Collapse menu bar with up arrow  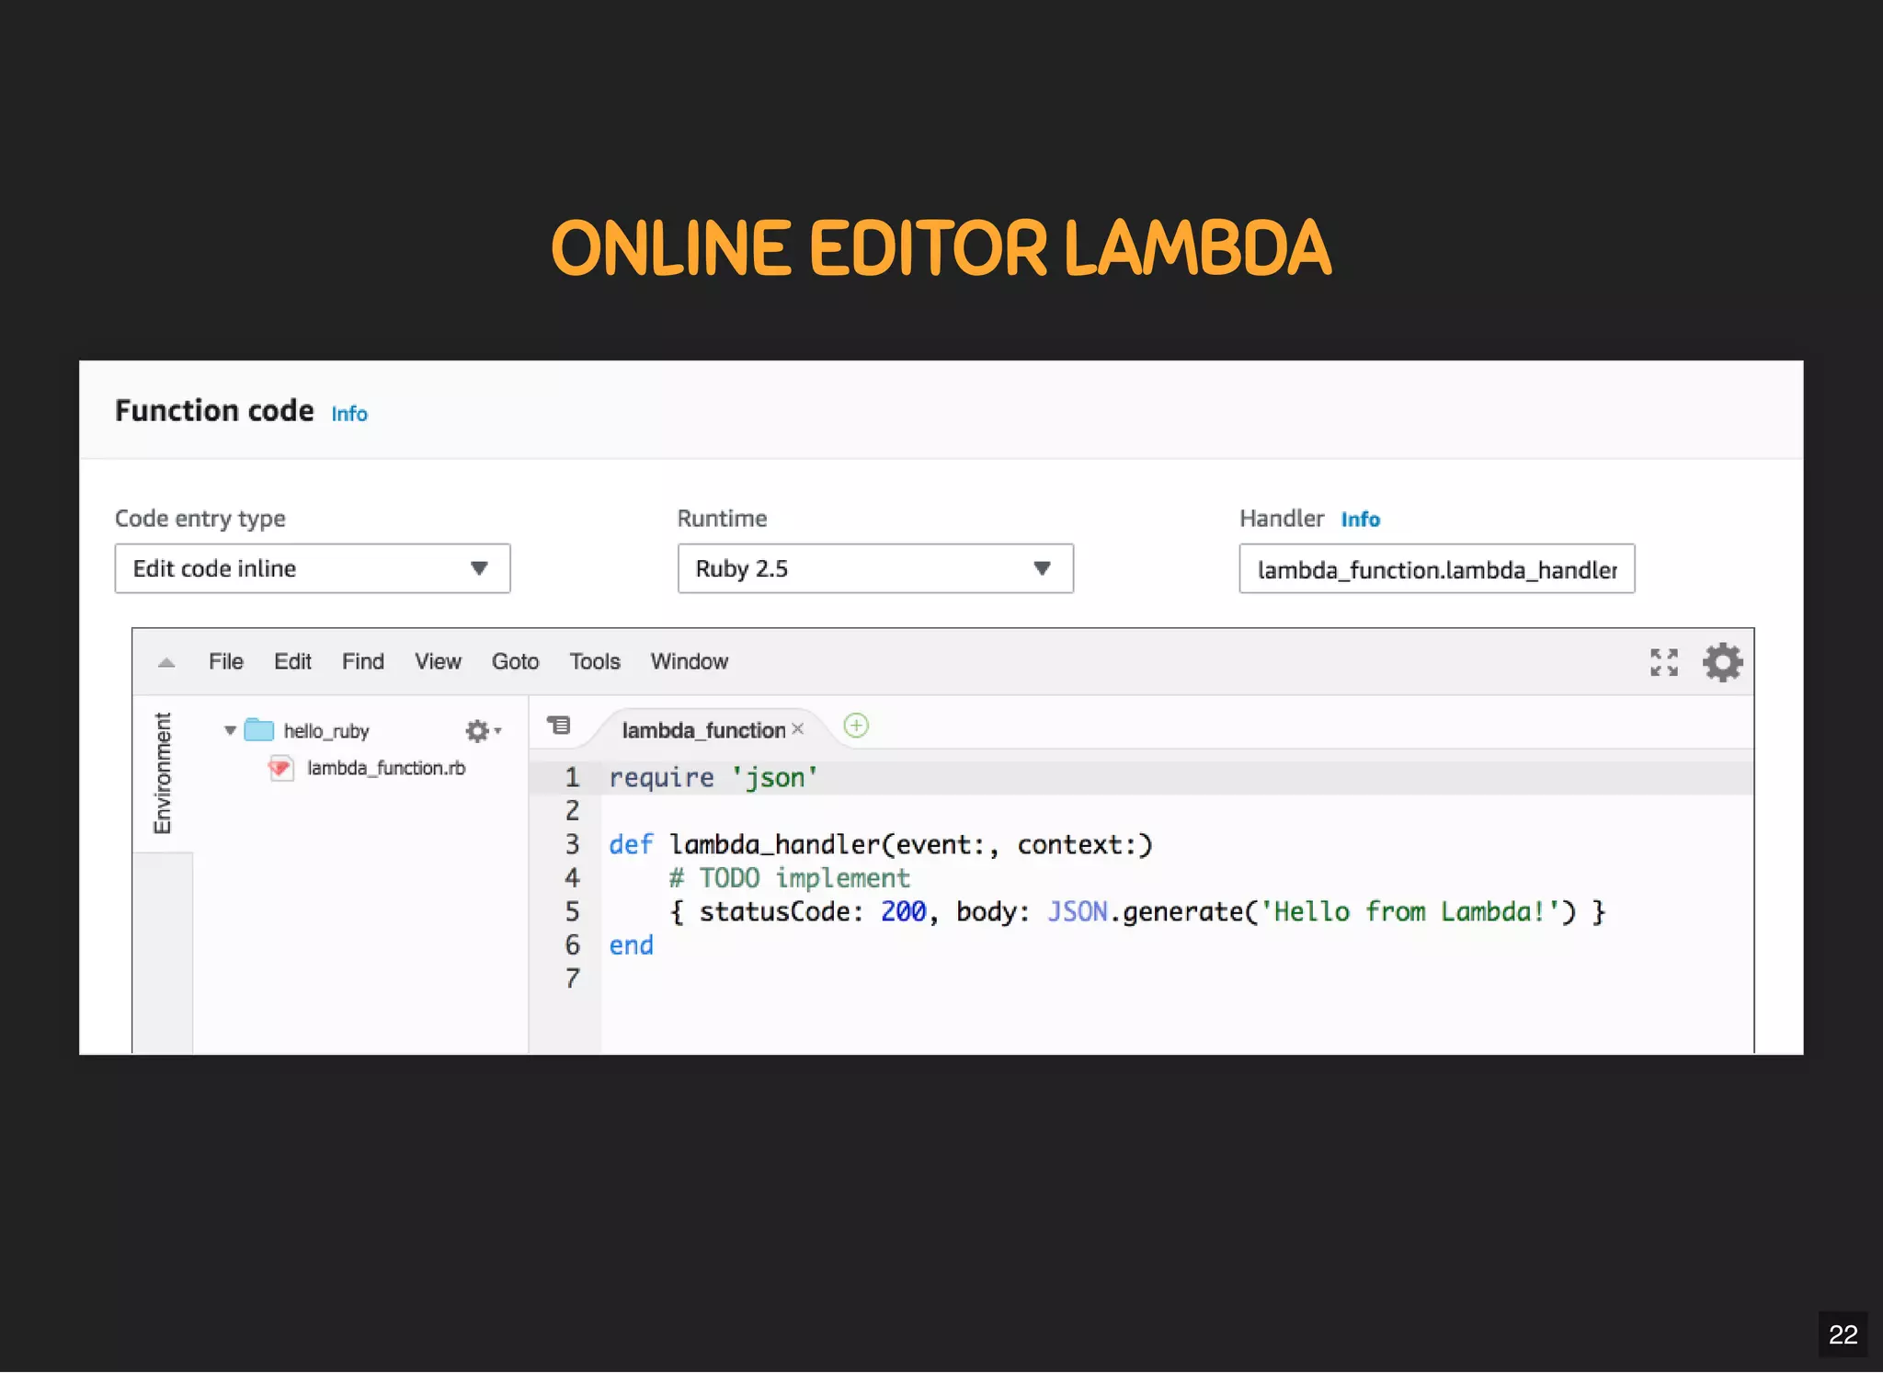(166, 662)
